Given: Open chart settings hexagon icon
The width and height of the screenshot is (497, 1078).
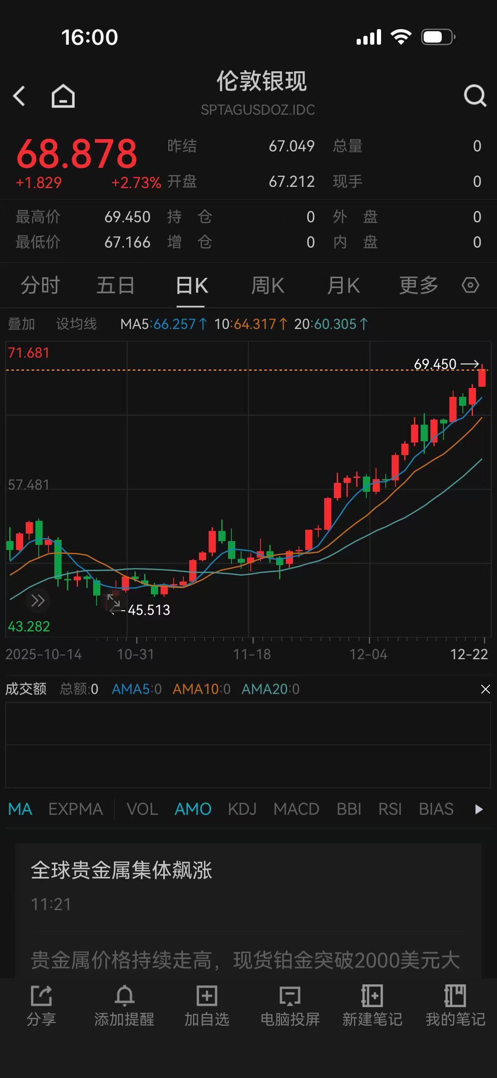Looking at the screenshot, I should (x=470, y=285).
